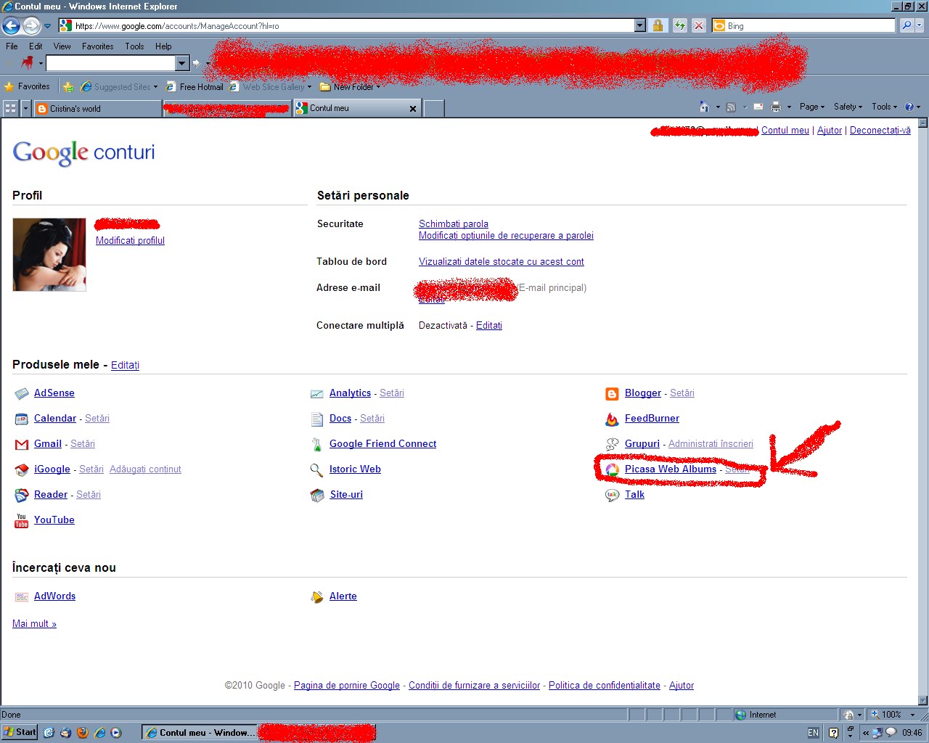929x743 pixels.
Task: Click the Windows Start button
Action: 20,732
